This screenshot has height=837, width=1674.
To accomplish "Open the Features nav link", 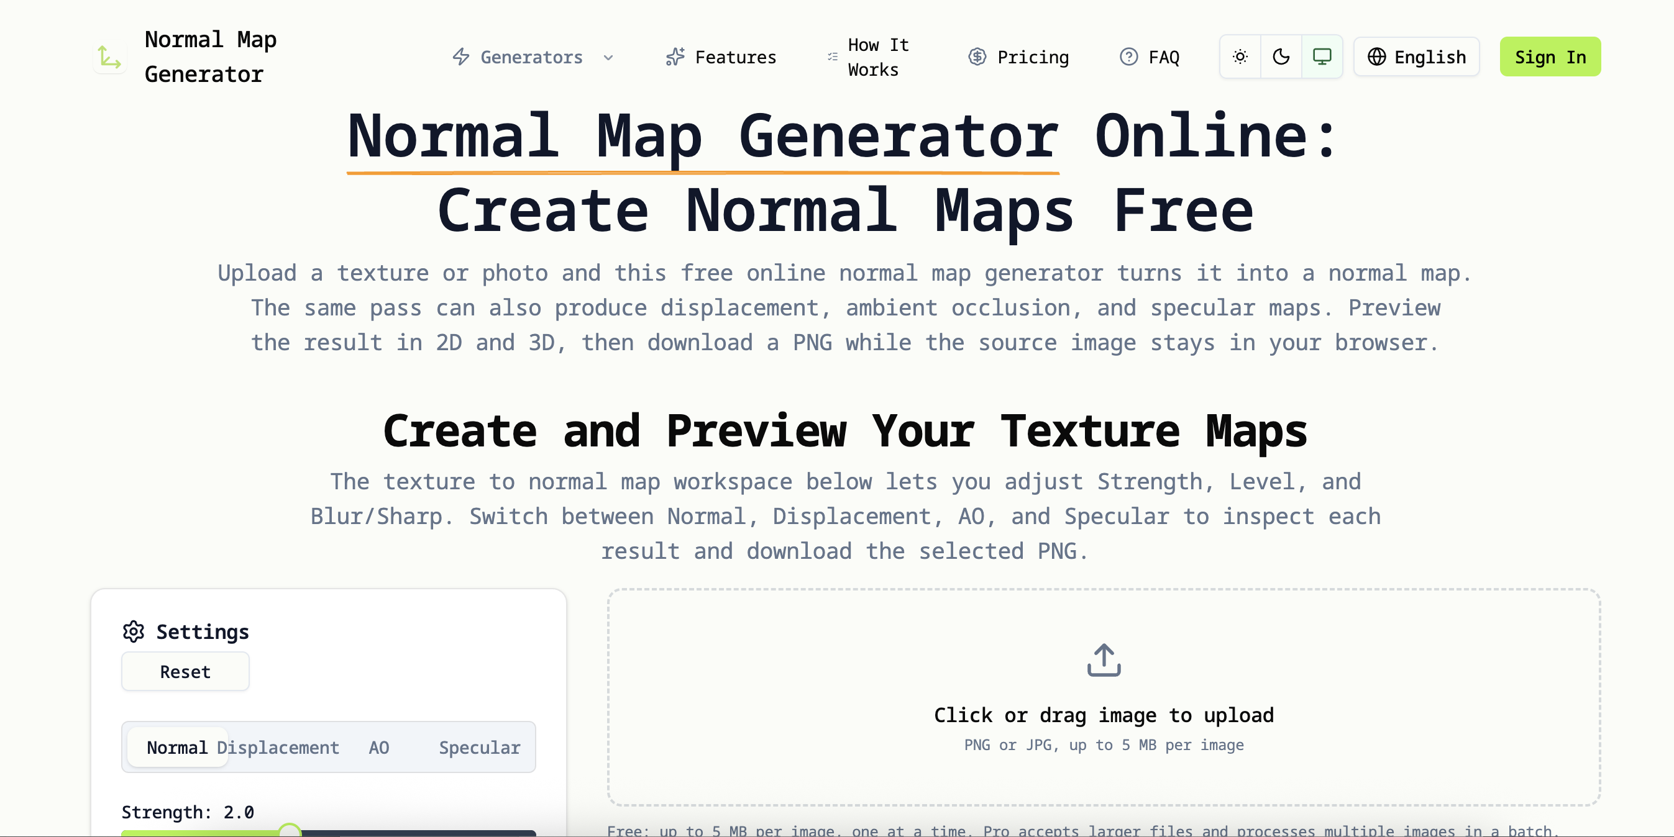I will (x=721, y=57).
